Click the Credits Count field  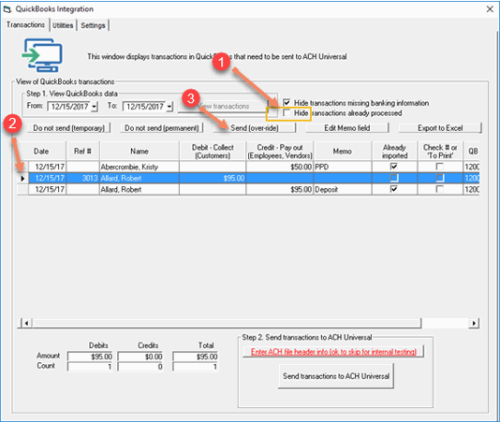[x=140, y=367]
